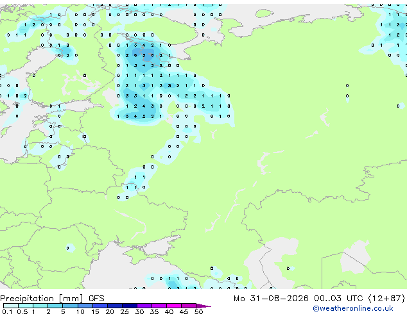This screenshot has width=407, height=314.
Task: Open the weatheronline.co.uk copyright link
Action: coord(353,308)
